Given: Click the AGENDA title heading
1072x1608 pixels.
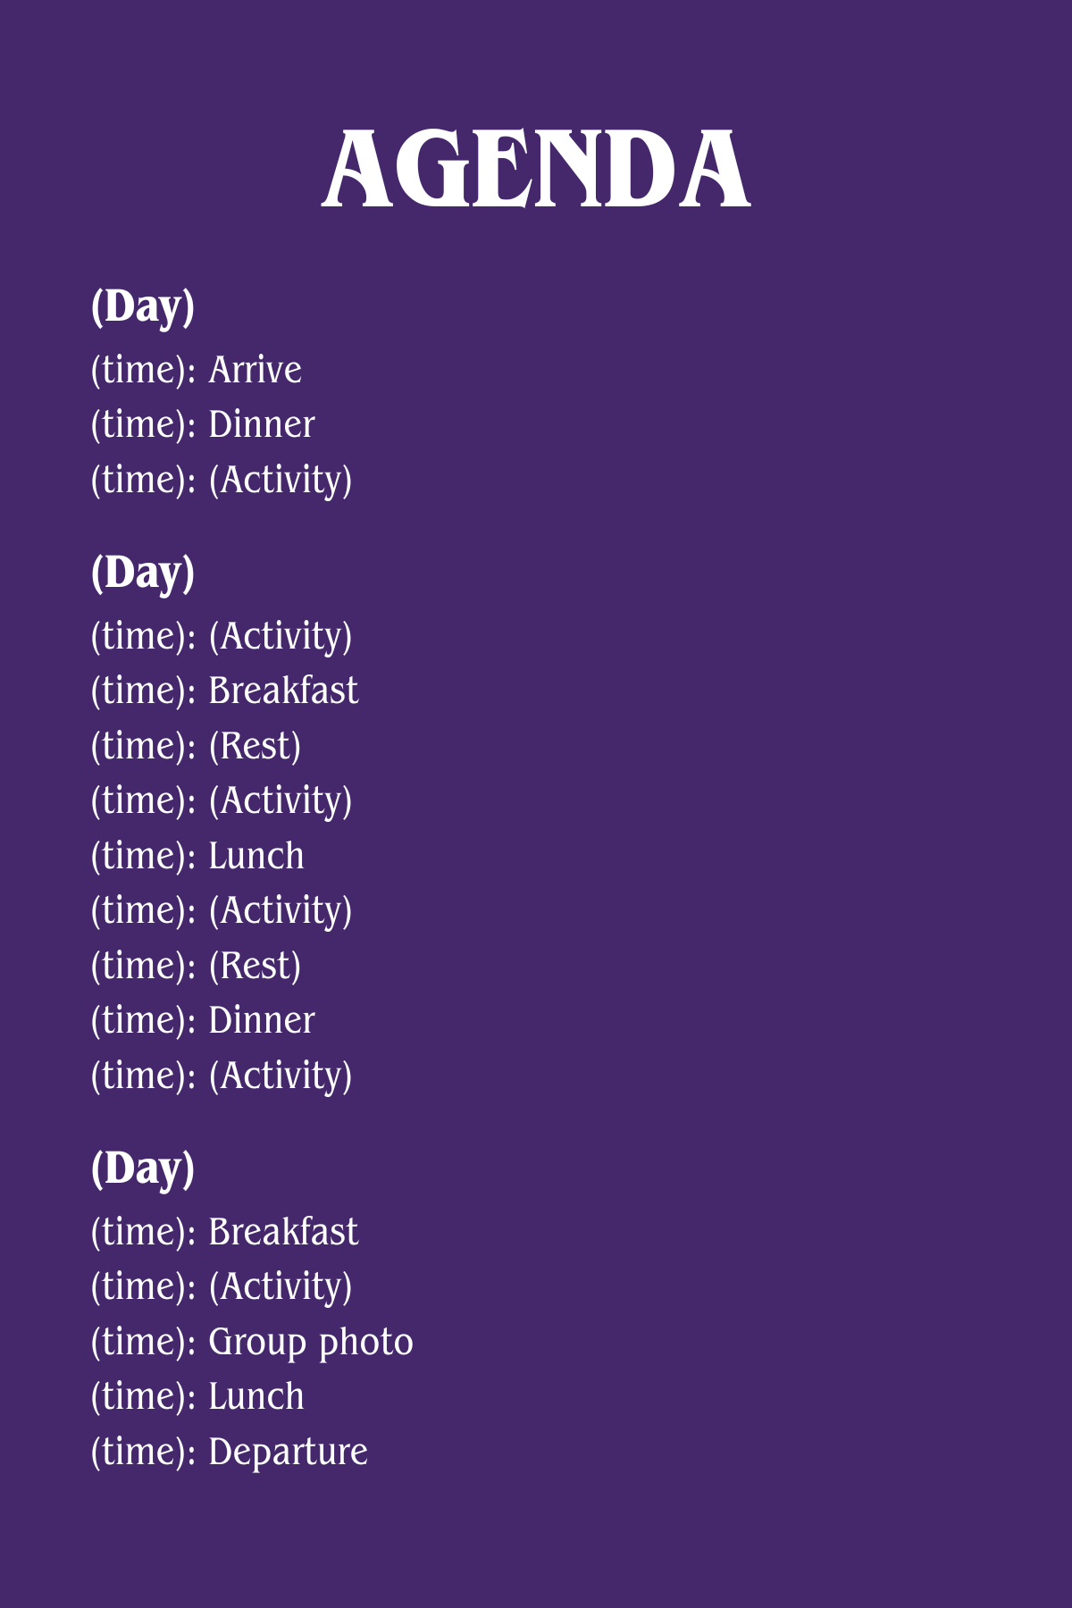Looking at the screenshot, I should 536,170.
